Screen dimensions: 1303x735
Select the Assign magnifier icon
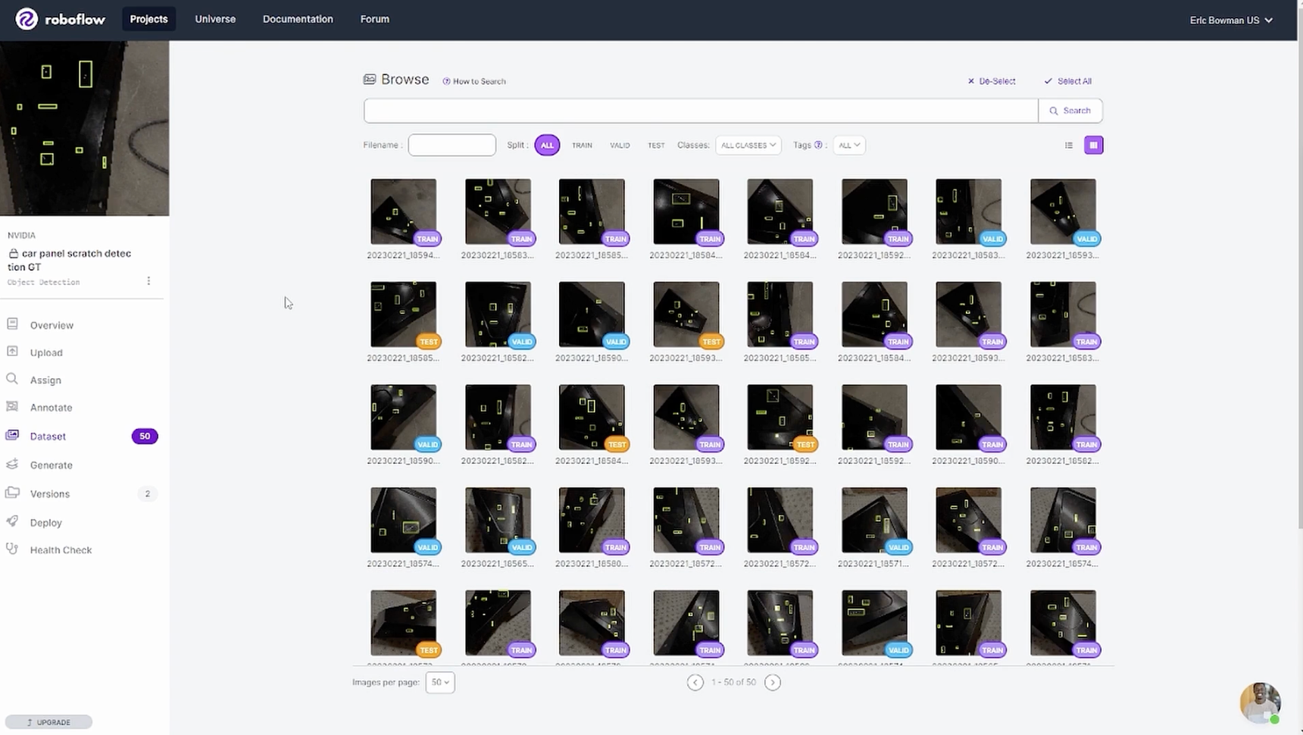click(12, 379)
